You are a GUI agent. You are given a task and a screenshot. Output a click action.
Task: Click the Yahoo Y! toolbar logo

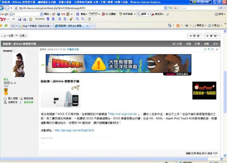[x=3, y=19]
